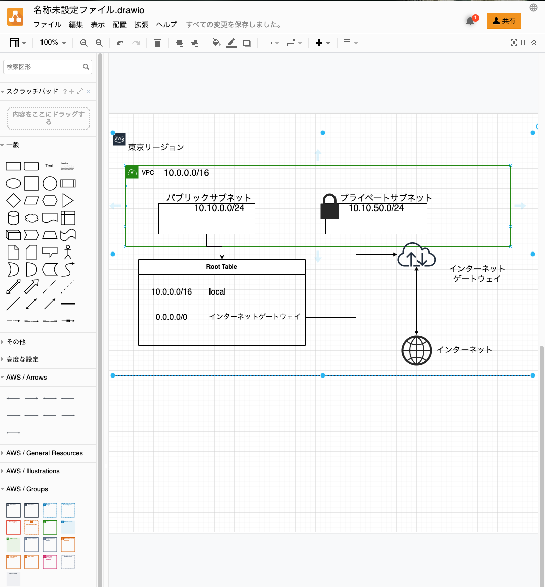Toggle the Shadow icon in the toolbar
The height and width of the screenshot is (587, 545).
[x=246, y=43]
